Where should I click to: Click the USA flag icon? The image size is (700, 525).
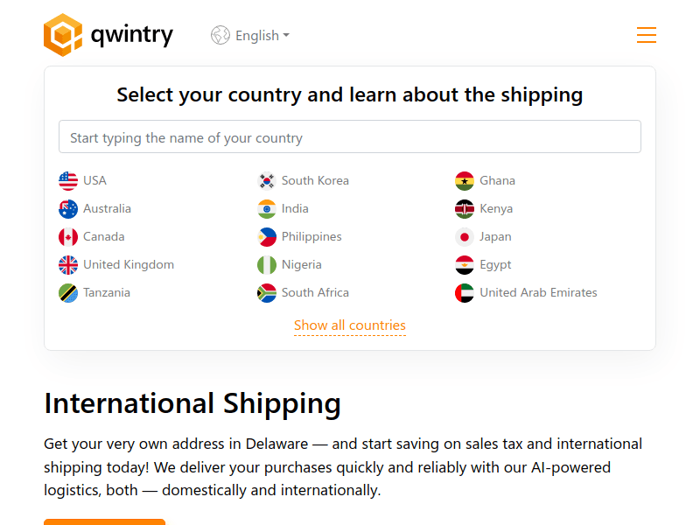tap(68, 180)
